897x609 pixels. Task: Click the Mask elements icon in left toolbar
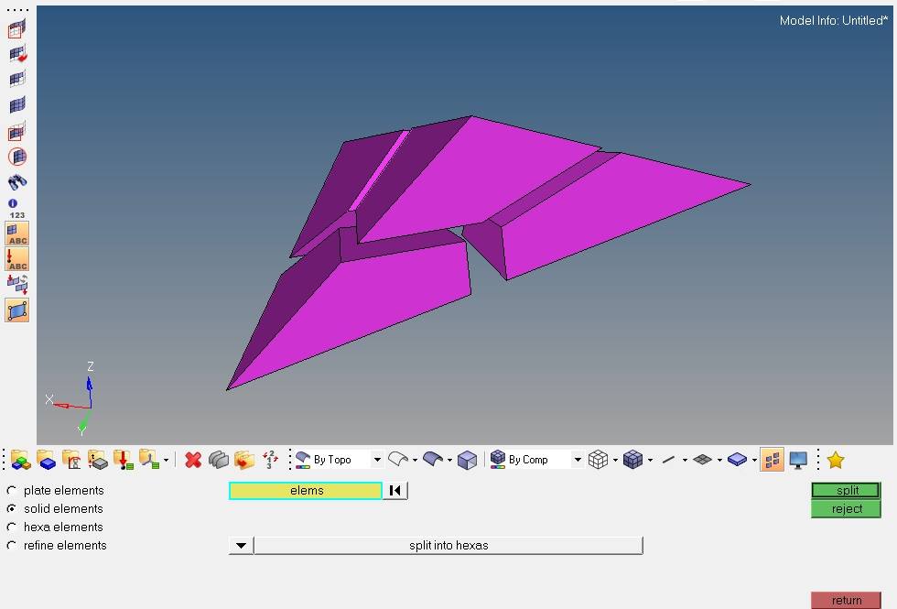click(17, 28)
